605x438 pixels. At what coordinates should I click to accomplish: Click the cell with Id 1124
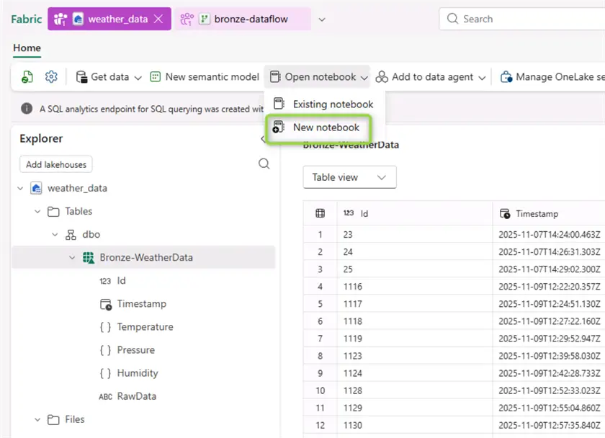pyautogui.click(x=414, y=373)
